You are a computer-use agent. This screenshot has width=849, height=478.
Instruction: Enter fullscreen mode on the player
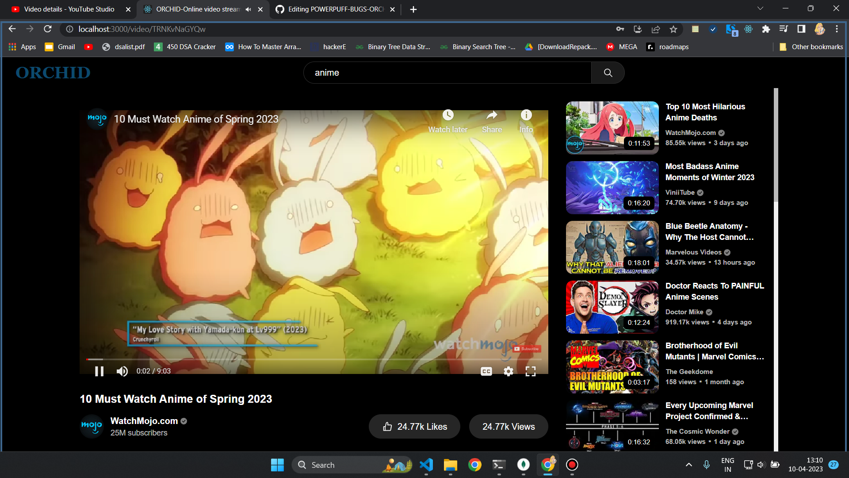(x=530, y=371)
